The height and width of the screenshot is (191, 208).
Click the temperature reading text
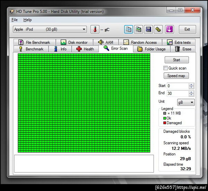point(105,30)
